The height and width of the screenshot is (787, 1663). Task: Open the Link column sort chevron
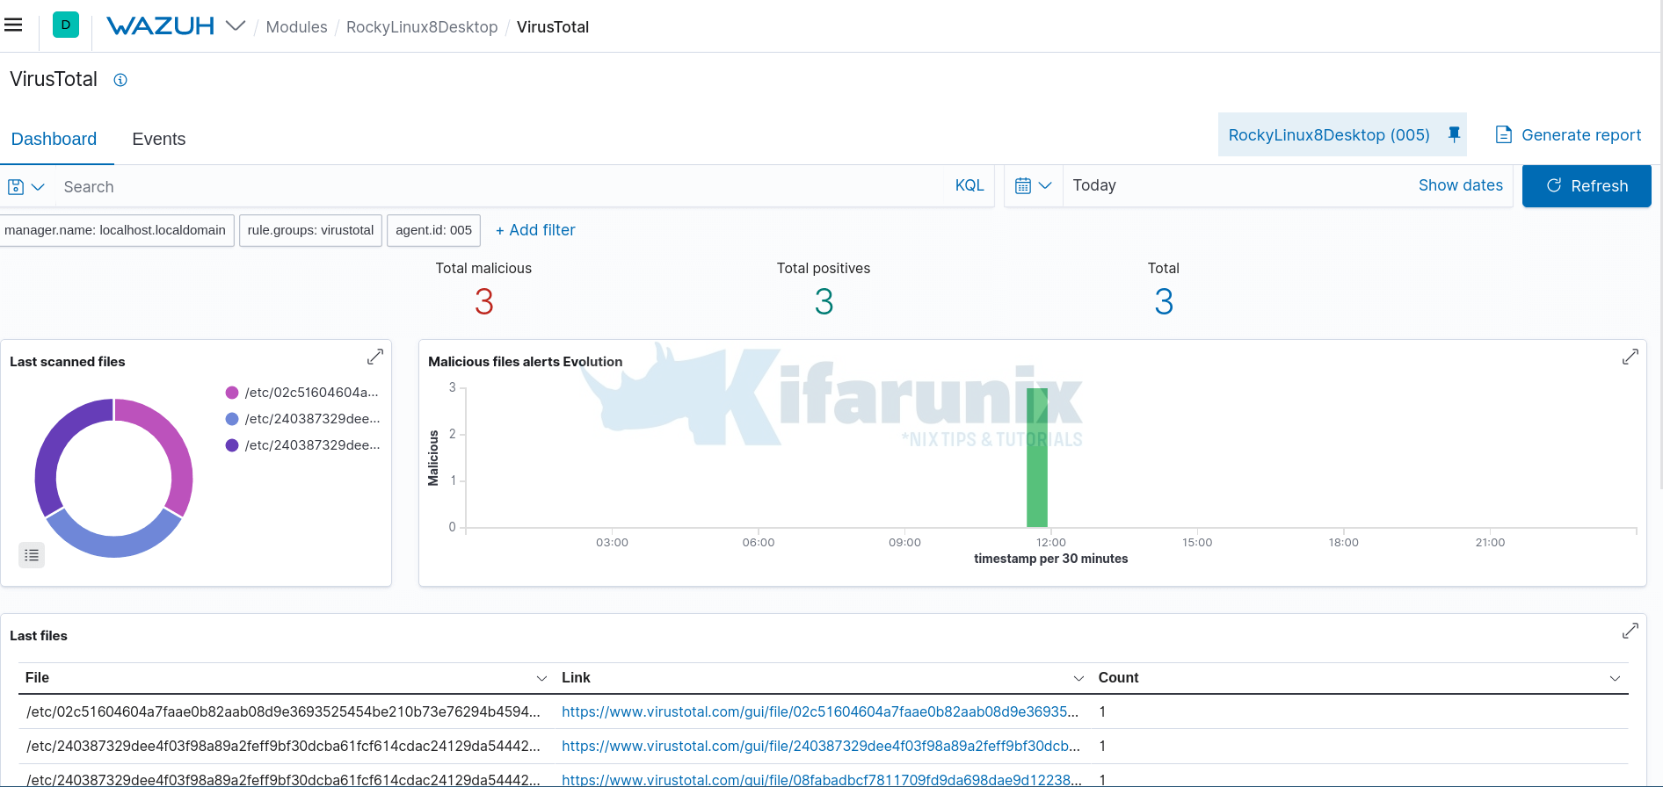pos(1078,678)
